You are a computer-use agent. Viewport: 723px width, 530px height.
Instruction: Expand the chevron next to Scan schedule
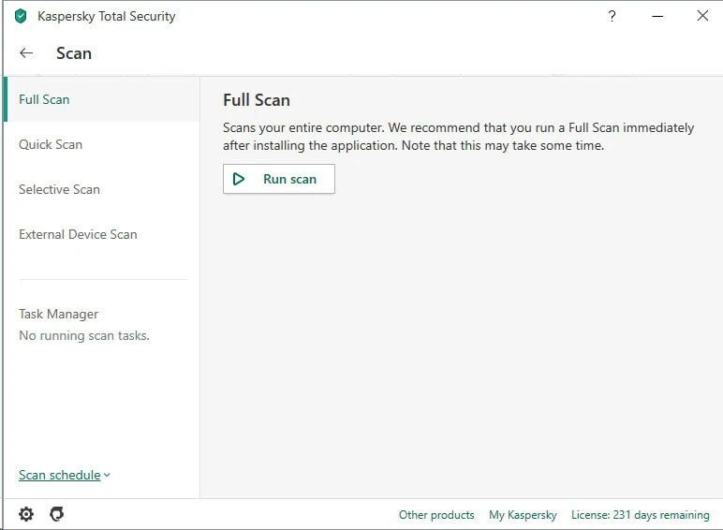107,476
